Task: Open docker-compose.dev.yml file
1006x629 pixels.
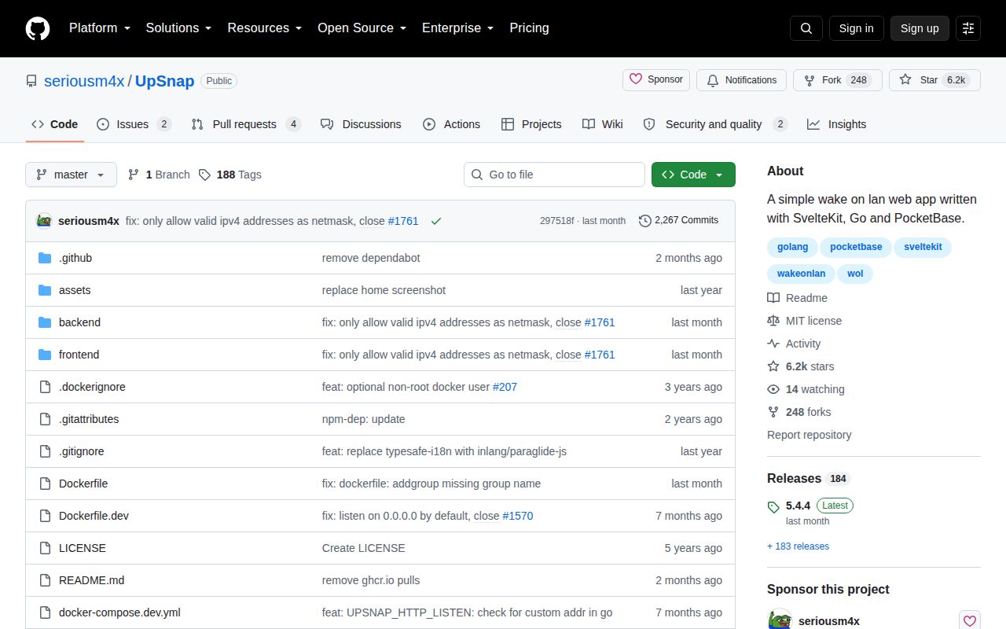Action: (x=119, y=612)
